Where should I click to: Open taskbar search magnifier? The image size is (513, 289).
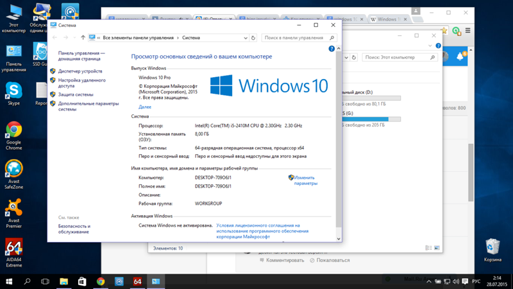(x=27, y=281)
